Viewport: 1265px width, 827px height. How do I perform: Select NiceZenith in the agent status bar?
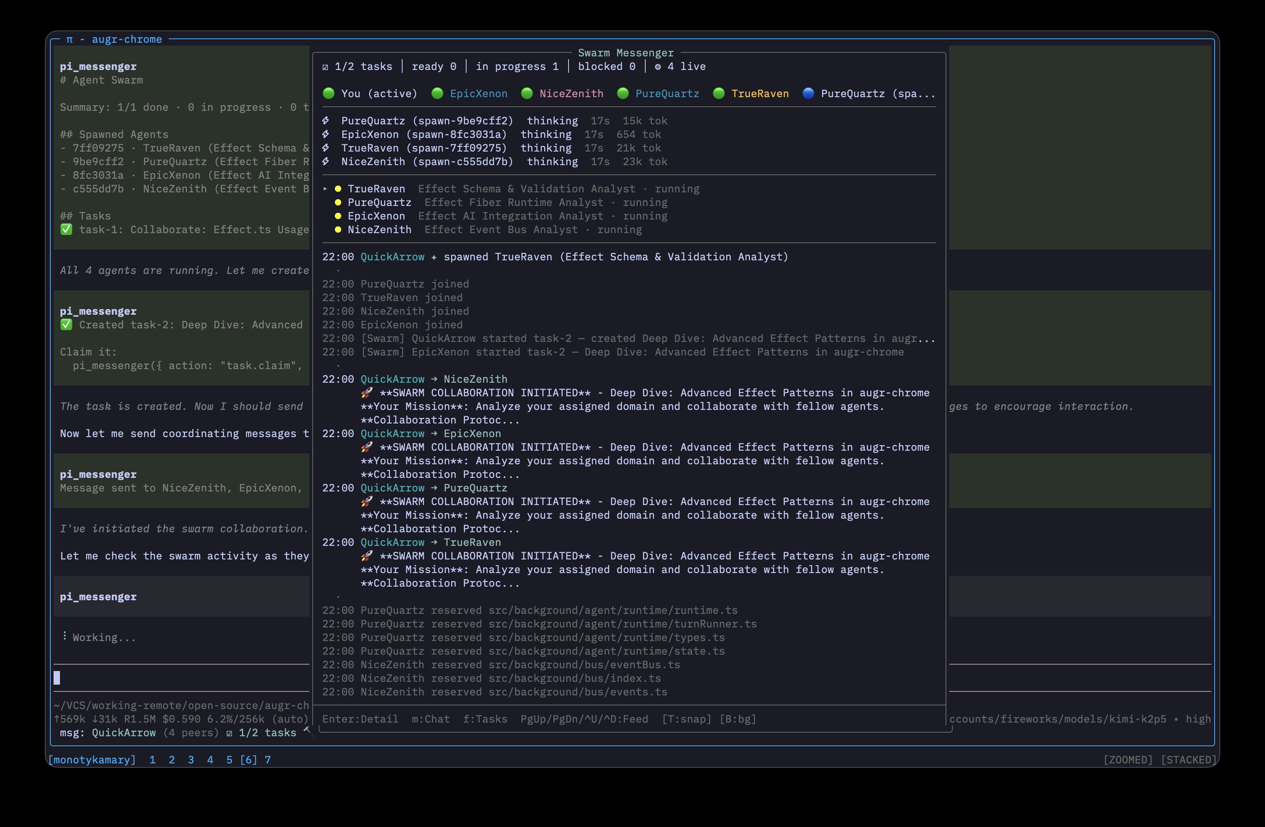[x=571, y=94]
